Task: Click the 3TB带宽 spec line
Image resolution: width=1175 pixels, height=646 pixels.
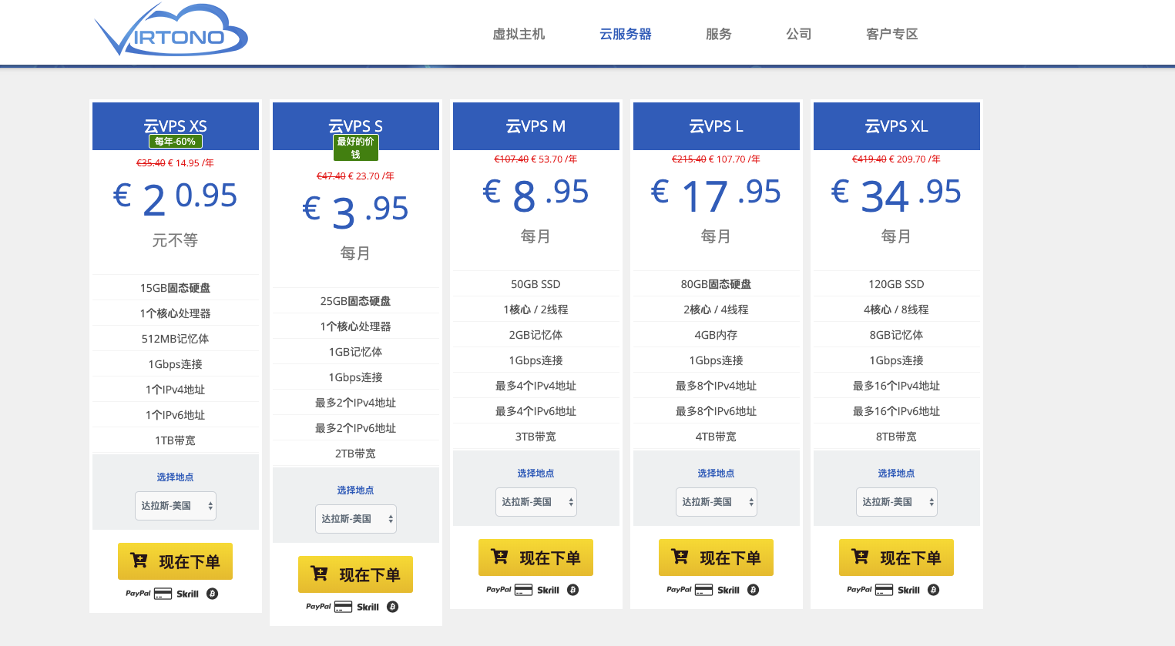Action: tap(536, 437)
